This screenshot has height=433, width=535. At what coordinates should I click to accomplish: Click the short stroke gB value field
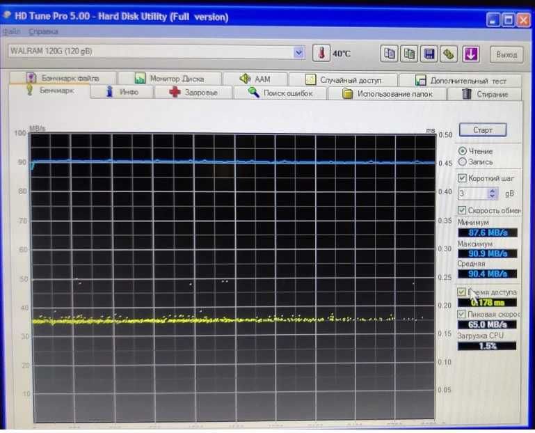click(x=472, y=194)
